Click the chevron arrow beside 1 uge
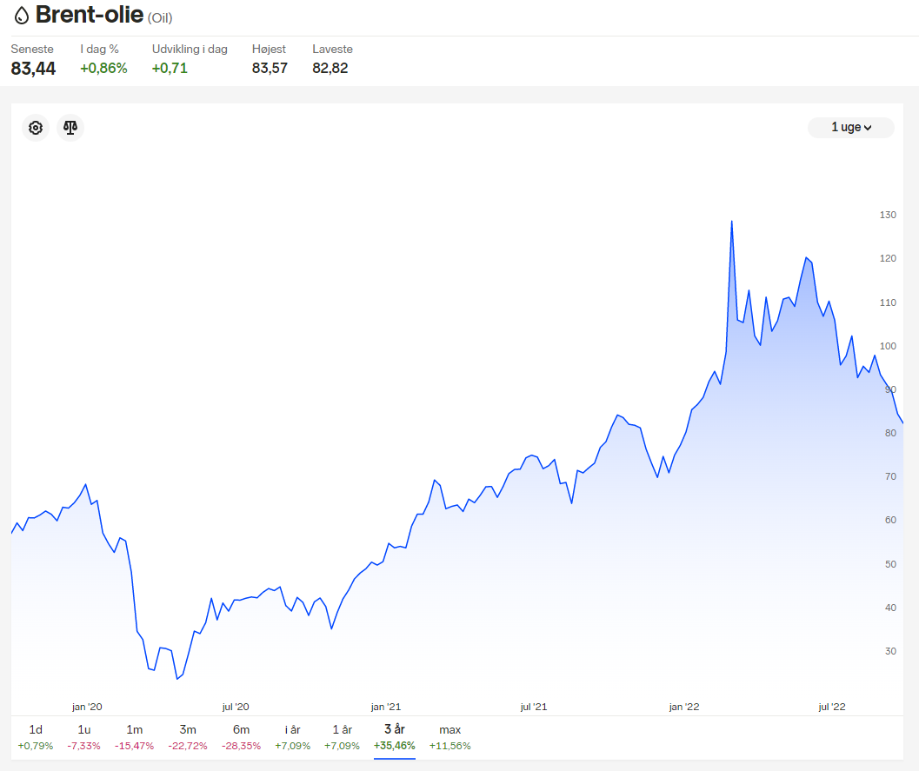This screenshot has width=919, height=771. point(868,128)
